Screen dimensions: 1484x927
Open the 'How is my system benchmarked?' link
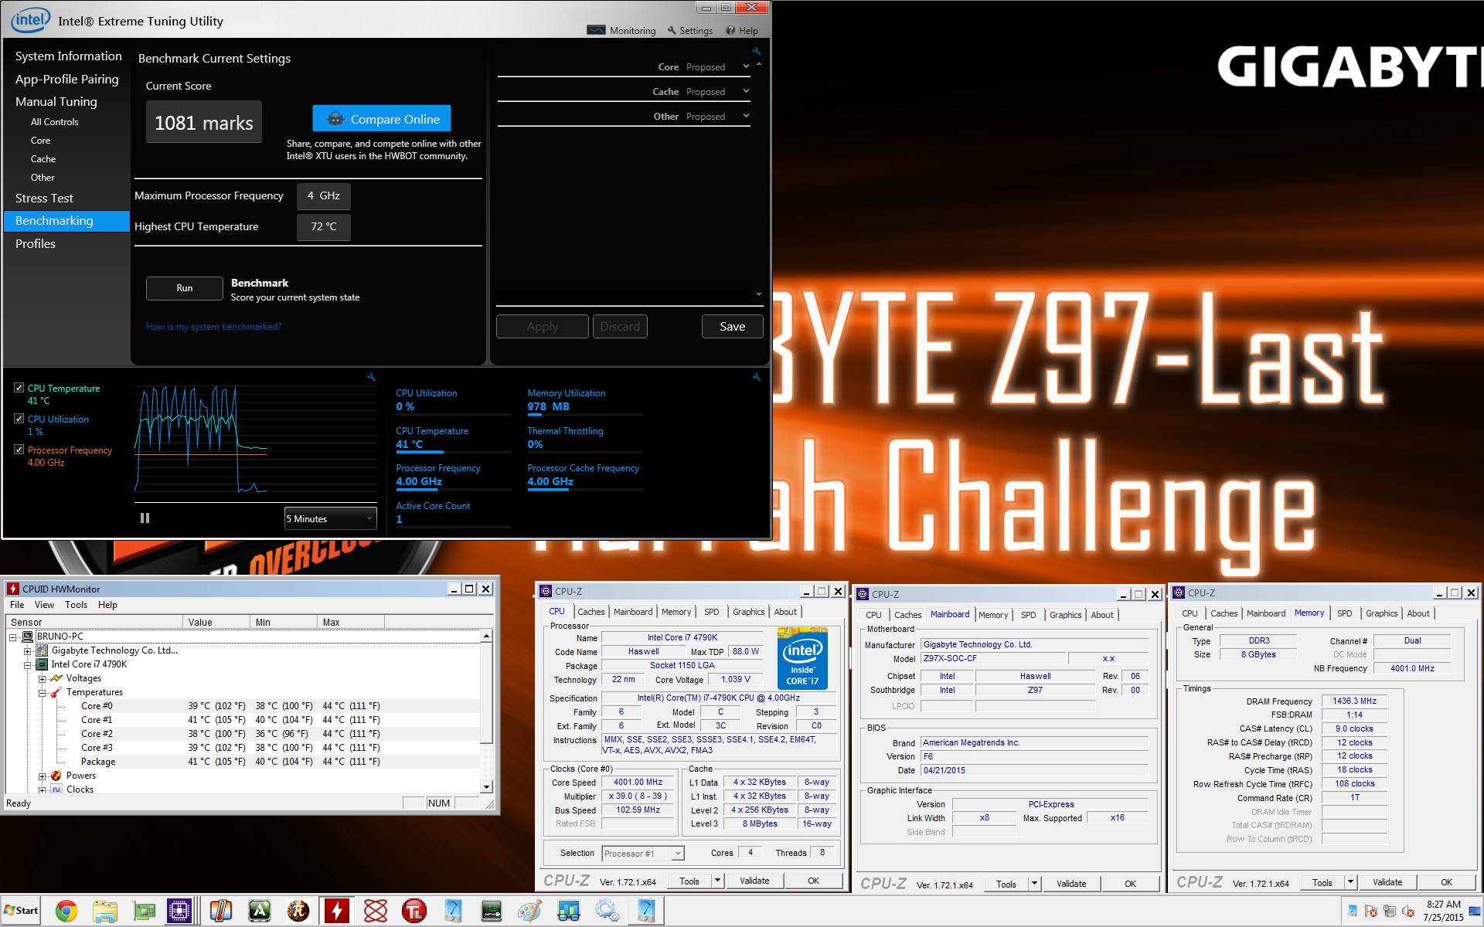pyautogui.click(x=213, y=327)
